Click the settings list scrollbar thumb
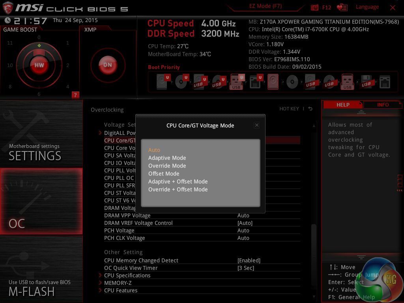 (314, 254)
